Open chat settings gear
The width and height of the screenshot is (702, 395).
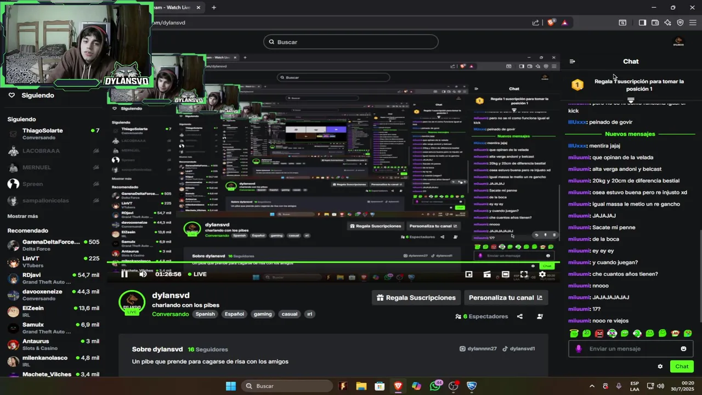point(660,366)
